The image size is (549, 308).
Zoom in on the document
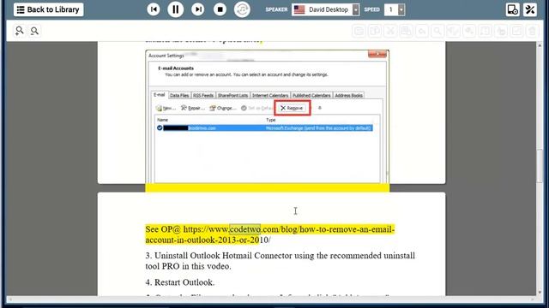point(20,31)
